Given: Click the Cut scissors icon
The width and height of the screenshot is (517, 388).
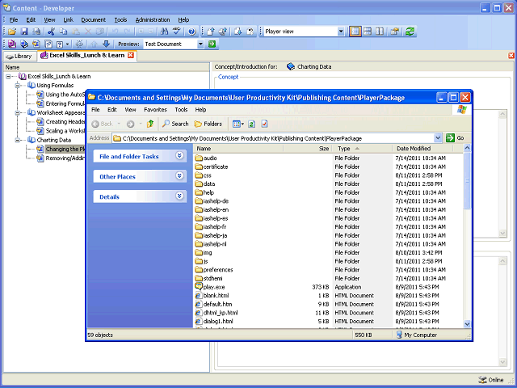Looking at the screenshot, I should coord(51,32).
